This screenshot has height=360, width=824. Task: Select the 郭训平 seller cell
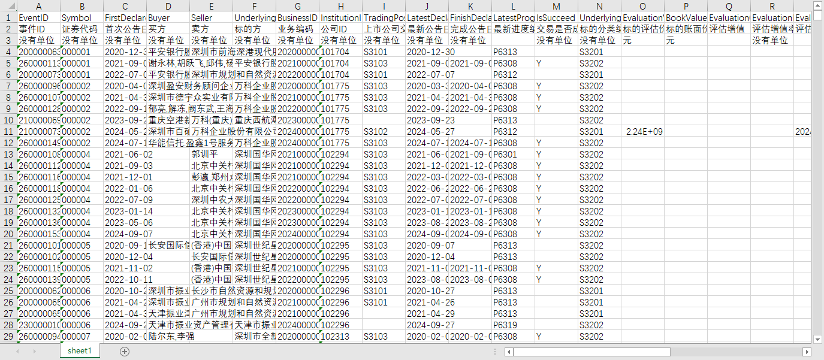tap(211, 154)
